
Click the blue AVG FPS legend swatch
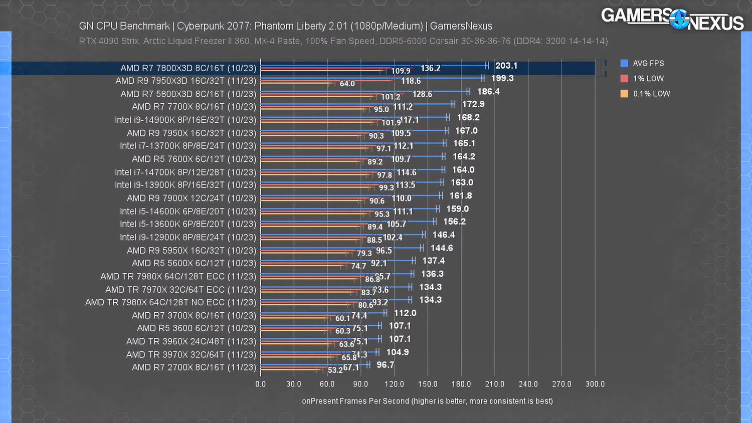tap(624, 63)
